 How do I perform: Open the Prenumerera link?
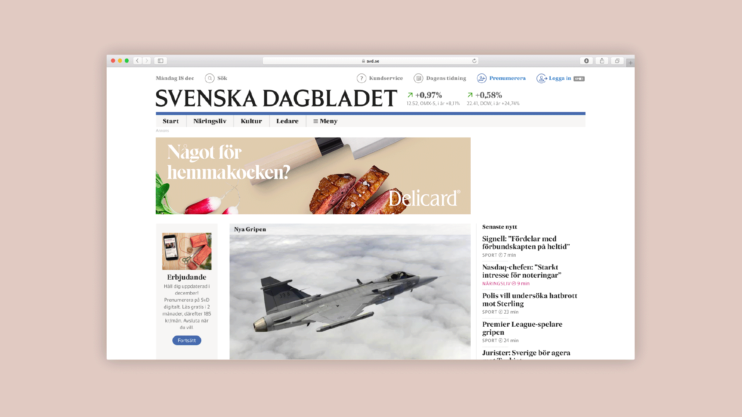pos(507,78)
